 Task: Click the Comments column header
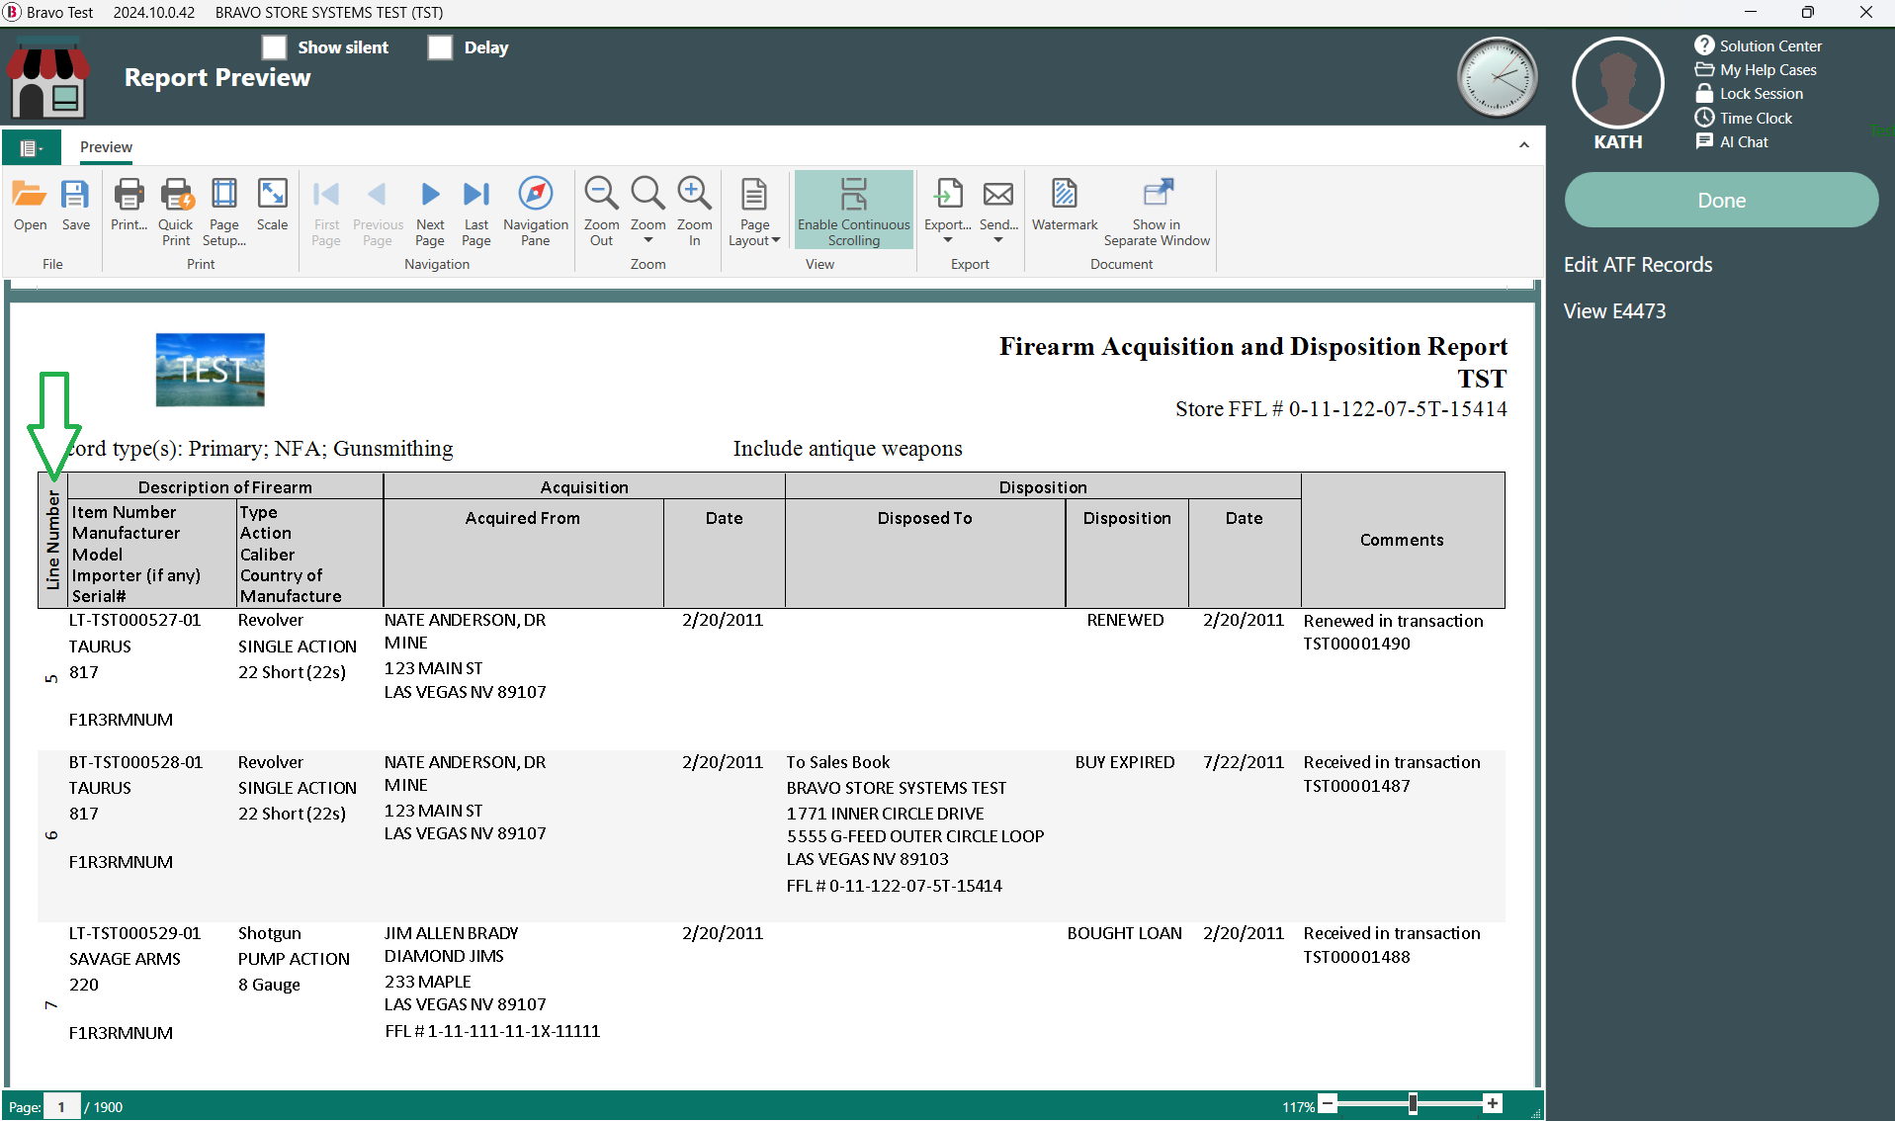(1402, 540)
